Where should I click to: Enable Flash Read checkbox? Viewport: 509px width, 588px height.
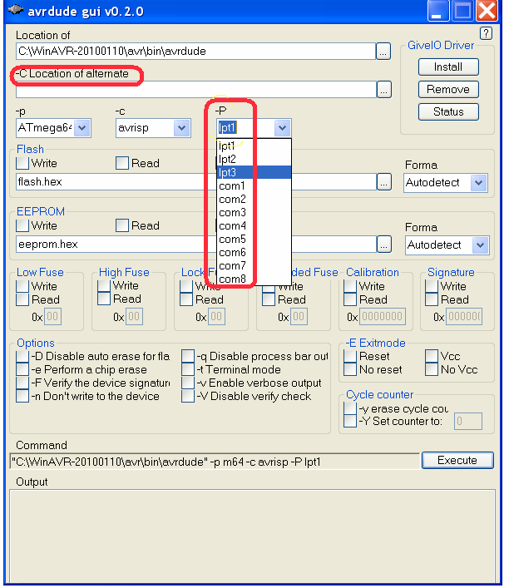[x=122, y=163]
